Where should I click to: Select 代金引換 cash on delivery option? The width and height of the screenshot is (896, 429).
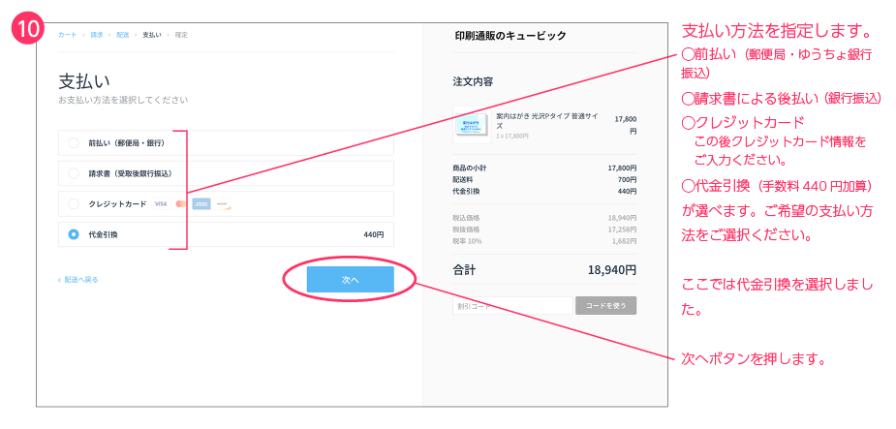(x=74, y=234)
